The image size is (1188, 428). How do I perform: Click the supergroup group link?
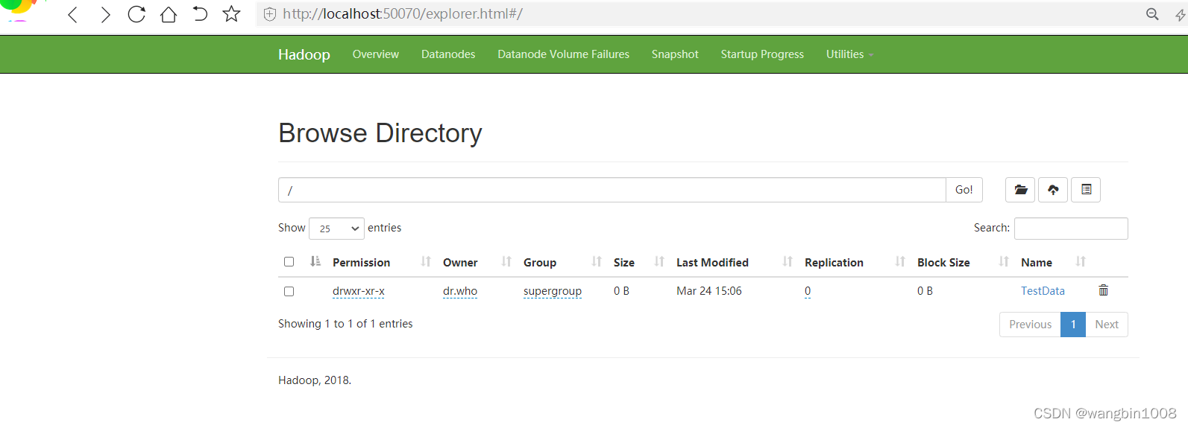(x=553, y=291)
